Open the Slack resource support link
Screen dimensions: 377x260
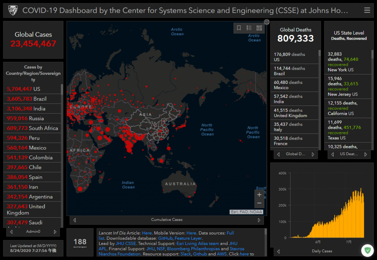186,254
